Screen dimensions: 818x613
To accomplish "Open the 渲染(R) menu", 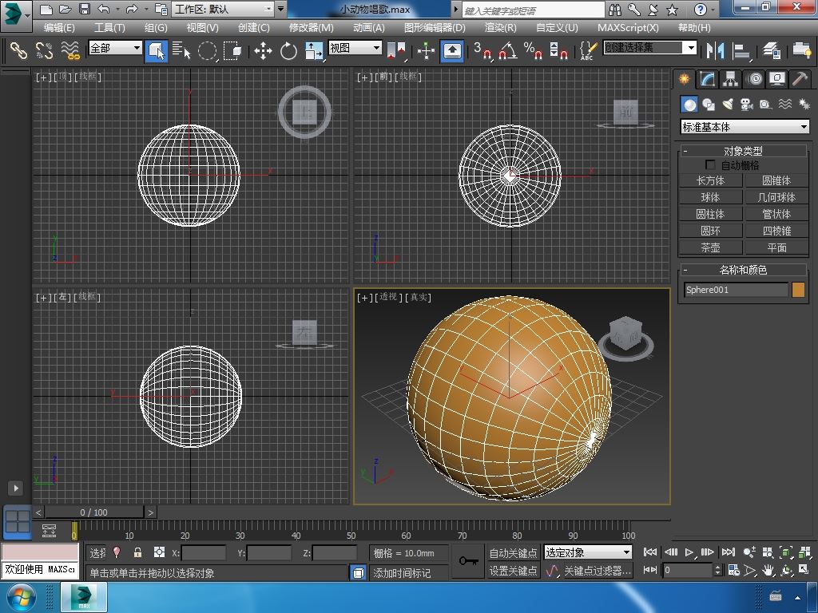I will point(500,27).
